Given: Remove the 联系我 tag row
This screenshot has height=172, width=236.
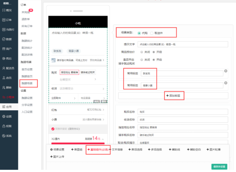Looking at the screenshot, I should click(x=226, y=71).
